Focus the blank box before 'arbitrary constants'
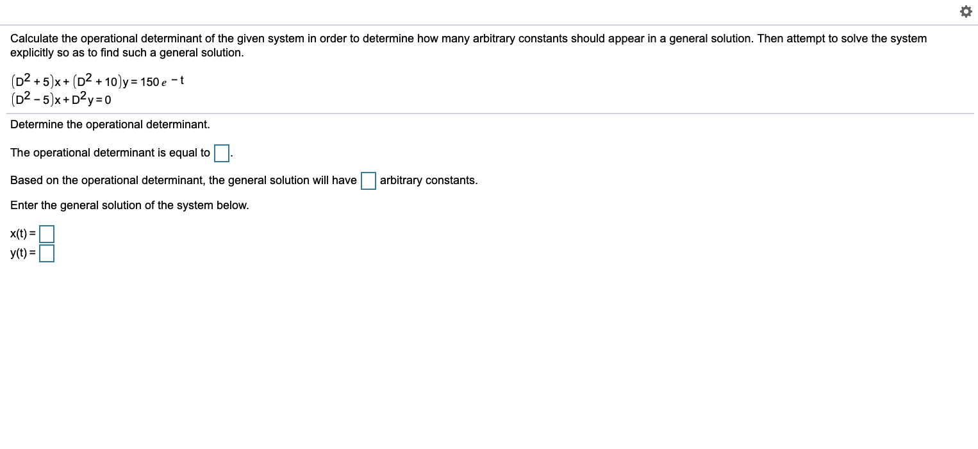Viewport: 978px width, 449px height. [x=368, y=181]
